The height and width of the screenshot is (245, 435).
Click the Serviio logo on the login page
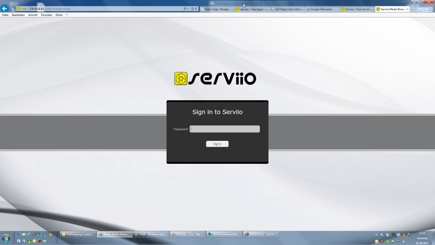pos(216,78)
